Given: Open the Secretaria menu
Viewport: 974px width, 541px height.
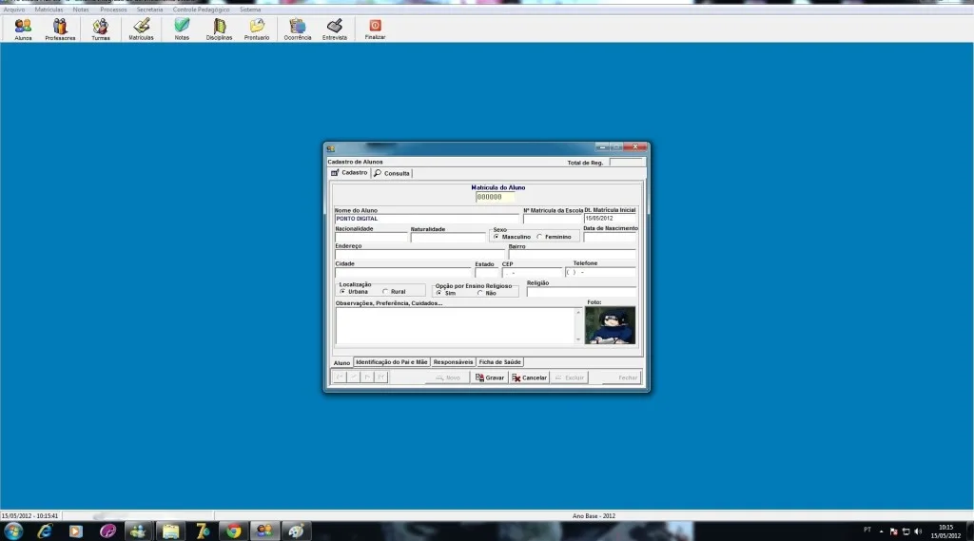Looking at the screenshot, I should 149,10.
